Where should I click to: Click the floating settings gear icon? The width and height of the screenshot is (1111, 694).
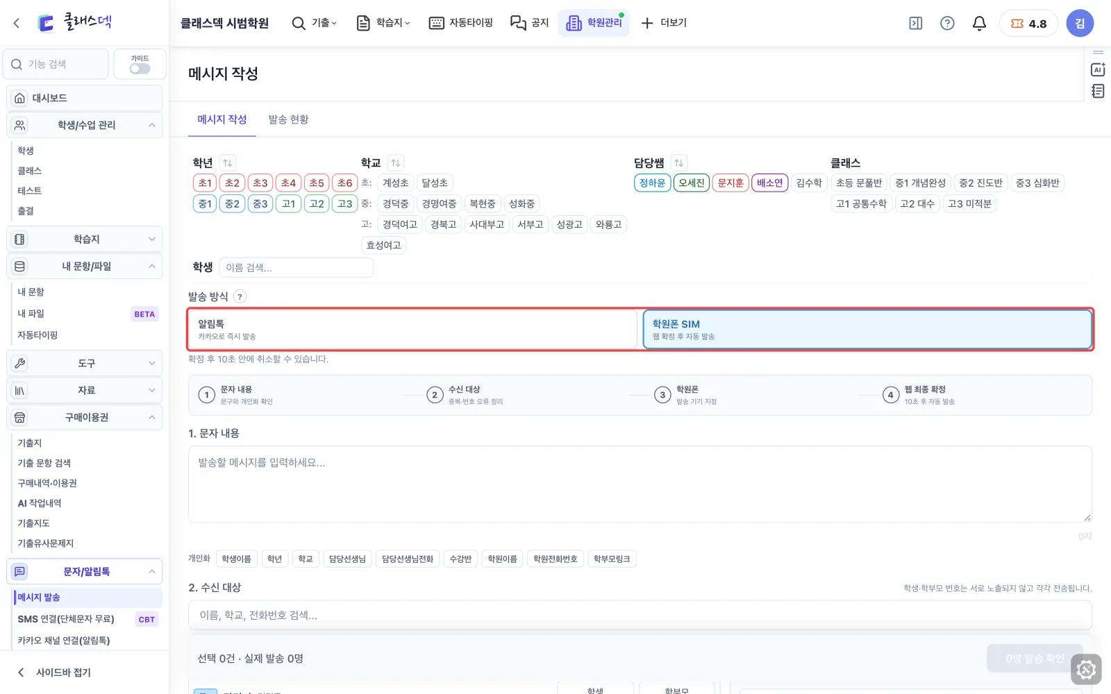coord(1086,670)
